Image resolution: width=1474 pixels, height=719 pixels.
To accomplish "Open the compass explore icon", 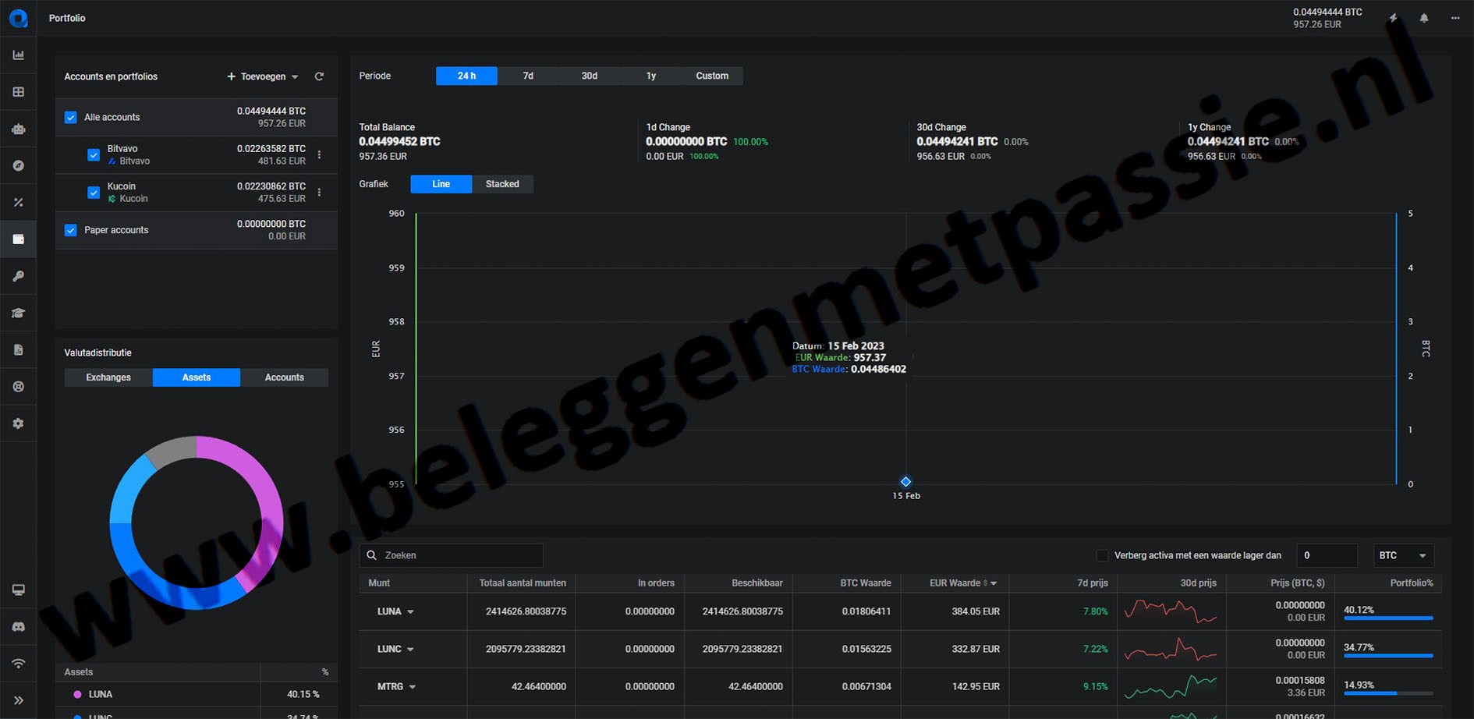I will pos(18,165).
